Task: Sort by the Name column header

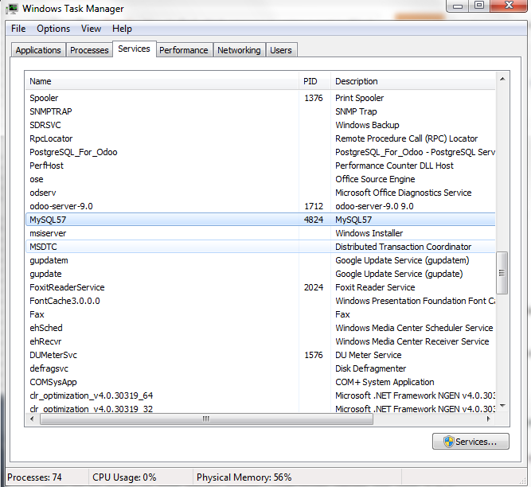Action: [162, 81]
